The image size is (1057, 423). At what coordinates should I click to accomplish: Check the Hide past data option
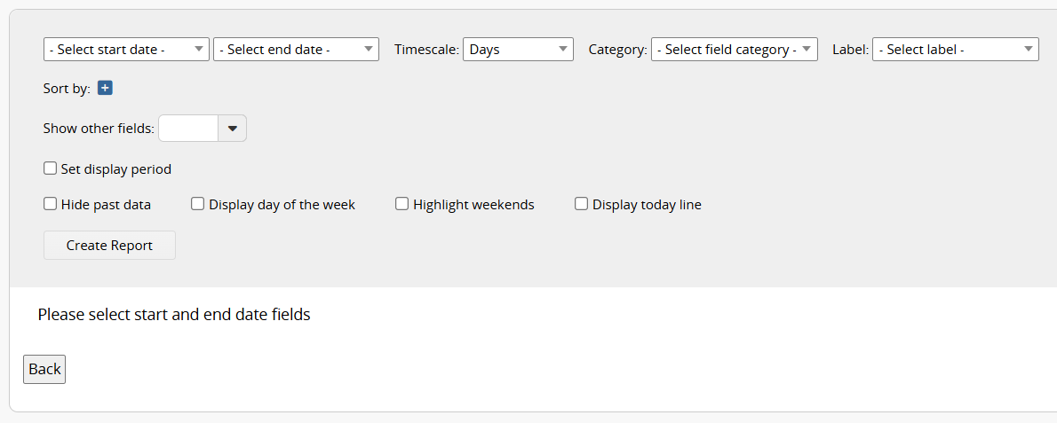coord(51,204)
